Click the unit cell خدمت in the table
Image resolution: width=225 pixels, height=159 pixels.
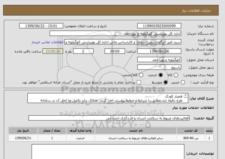point(80,138)
